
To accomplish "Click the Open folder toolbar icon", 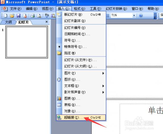I will click(12, 16).
